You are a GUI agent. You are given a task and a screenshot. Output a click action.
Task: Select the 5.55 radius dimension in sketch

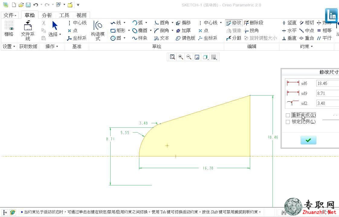pyautogui.click(x=125, y=133)
